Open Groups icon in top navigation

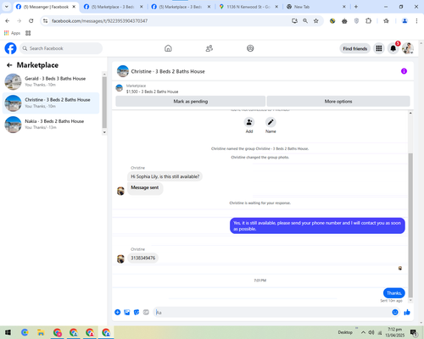(250, 48)
